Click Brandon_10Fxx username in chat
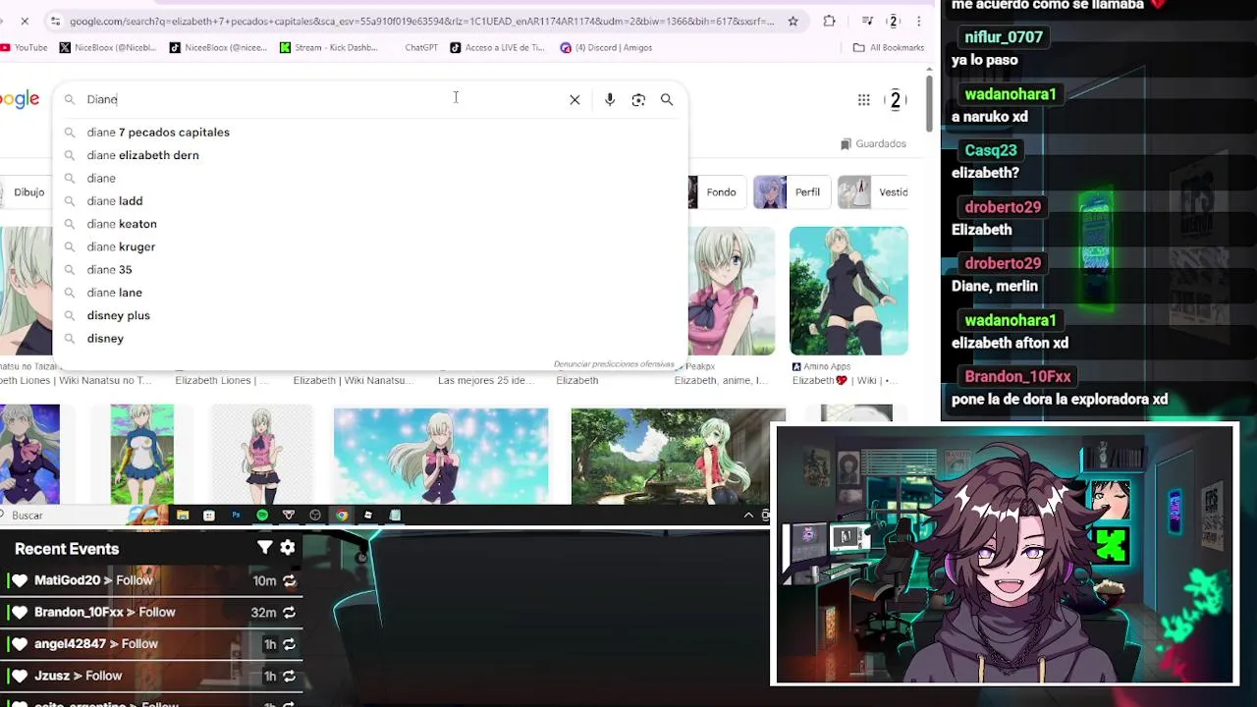The height and width of the screenshot is (707, 1257). [1017, 376]
